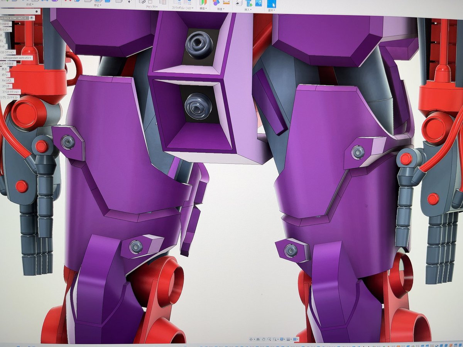This screenshot has width=463, height=347.
Task: Click the Look At icon in navigation bar
Action: (258, 339)
